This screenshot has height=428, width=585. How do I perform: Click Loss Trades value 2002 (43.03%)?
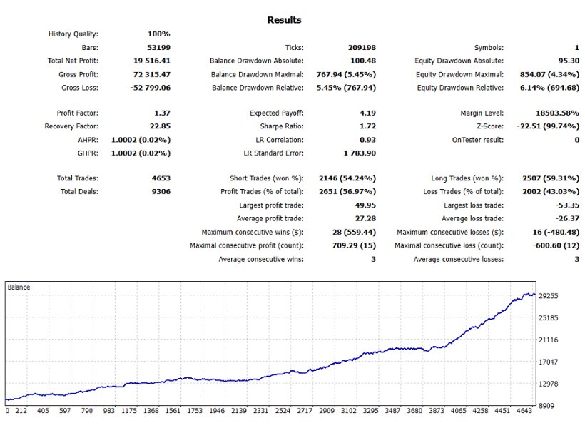click(x=551, y=191)
